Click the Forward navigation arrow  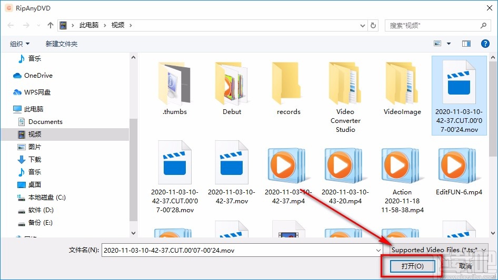coord(26,25)
